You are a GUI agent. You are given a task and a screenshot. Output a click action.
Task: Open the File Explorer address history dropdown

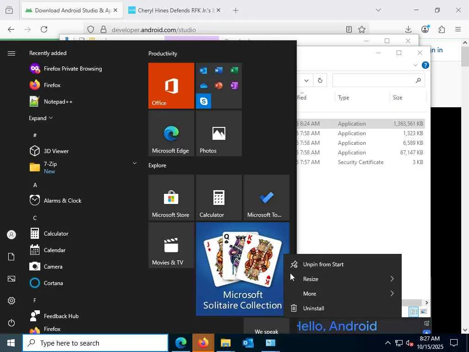pos(306,80)
